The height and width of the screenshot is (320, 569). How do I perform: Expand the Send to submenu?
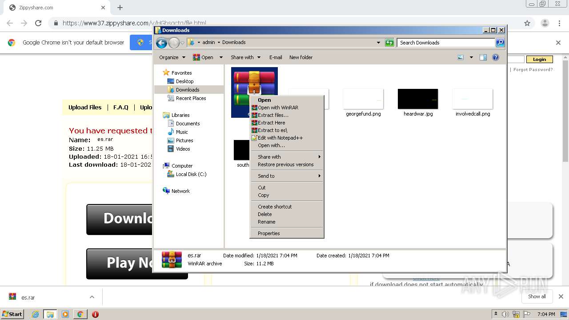point(287,176)
